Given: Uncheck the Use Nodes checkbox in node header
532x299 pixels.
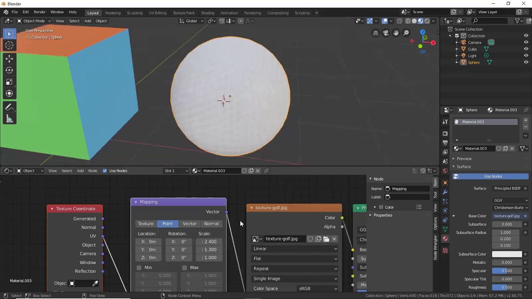Looking at the screenshot, I should (105, 171).
